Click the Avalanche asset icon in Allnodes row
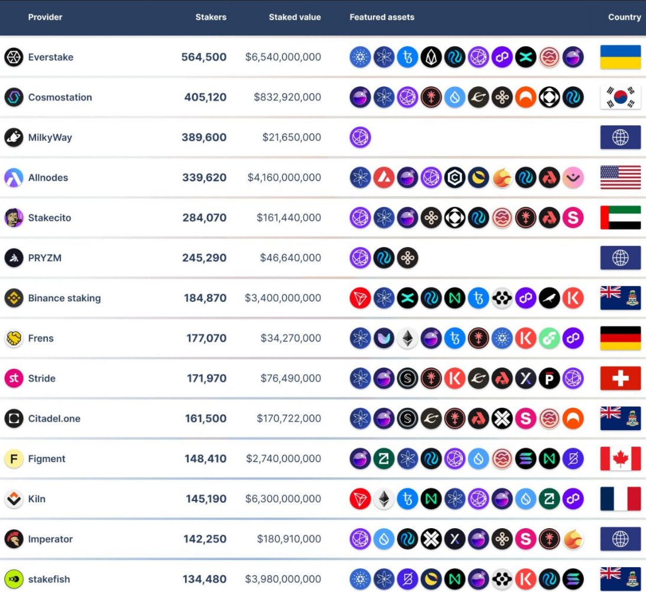 (384, 178)
